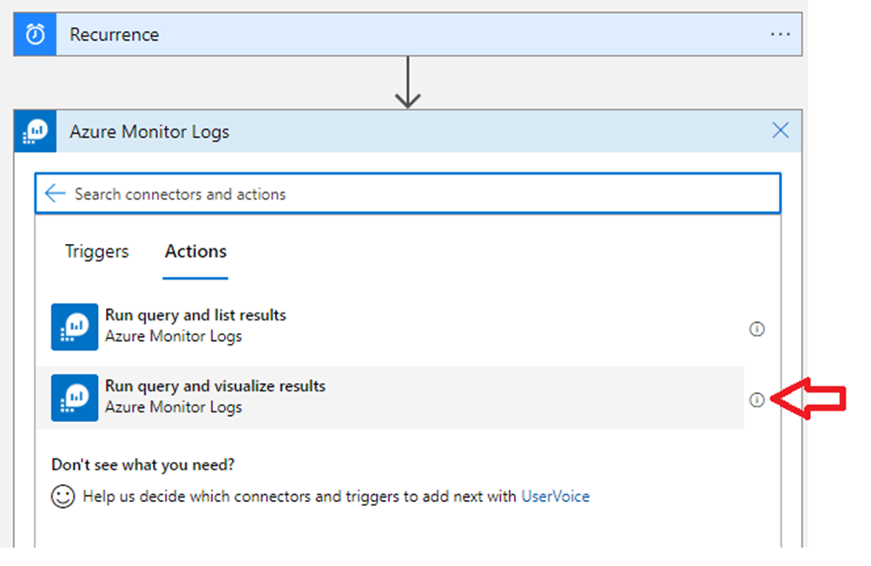Switch to the Actions tab
Image resolution: width=871 pixels, height=566 pixels.
tap(195, 252)
